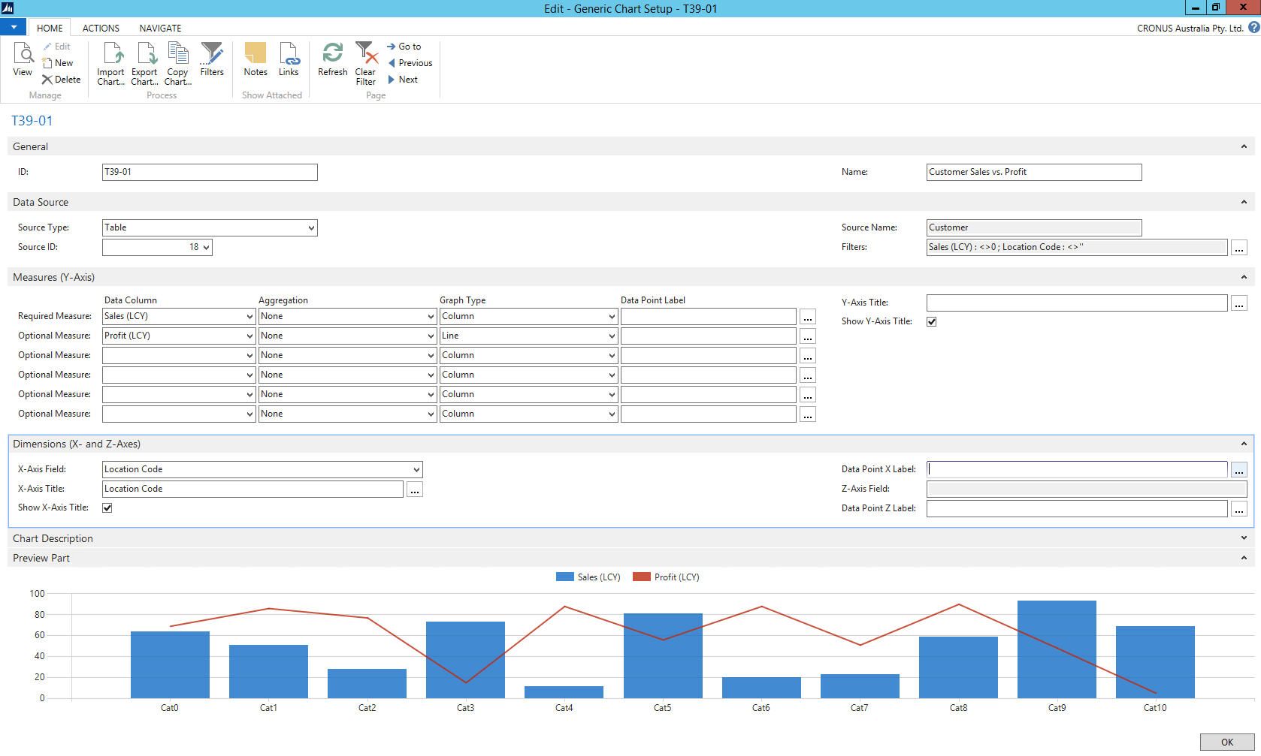This screenshot has width=1261, height=756.
Task: Refresh the page
Action: pyautogui.click(x=332, y=59)
